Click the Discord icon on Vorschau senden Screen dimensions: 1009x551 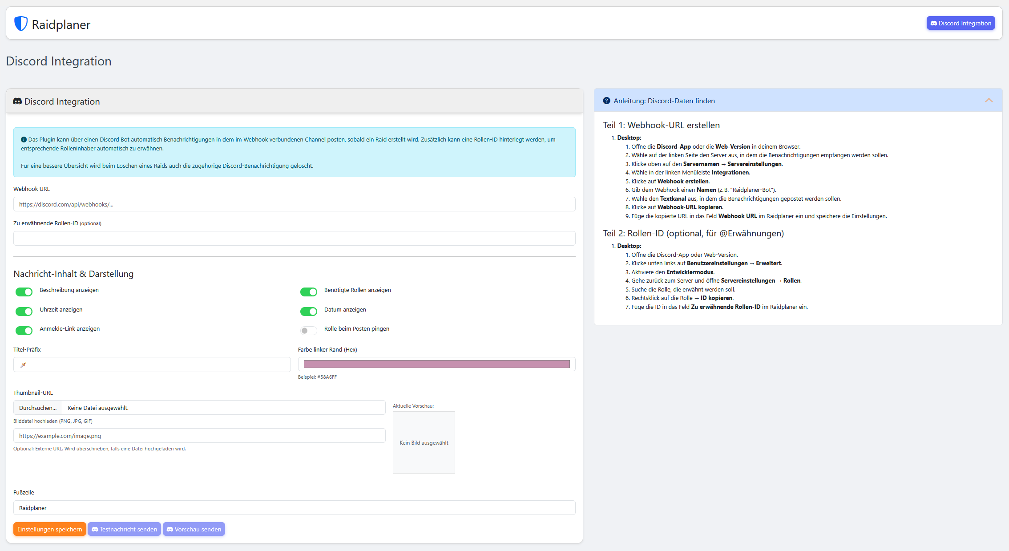pos(170,529)
